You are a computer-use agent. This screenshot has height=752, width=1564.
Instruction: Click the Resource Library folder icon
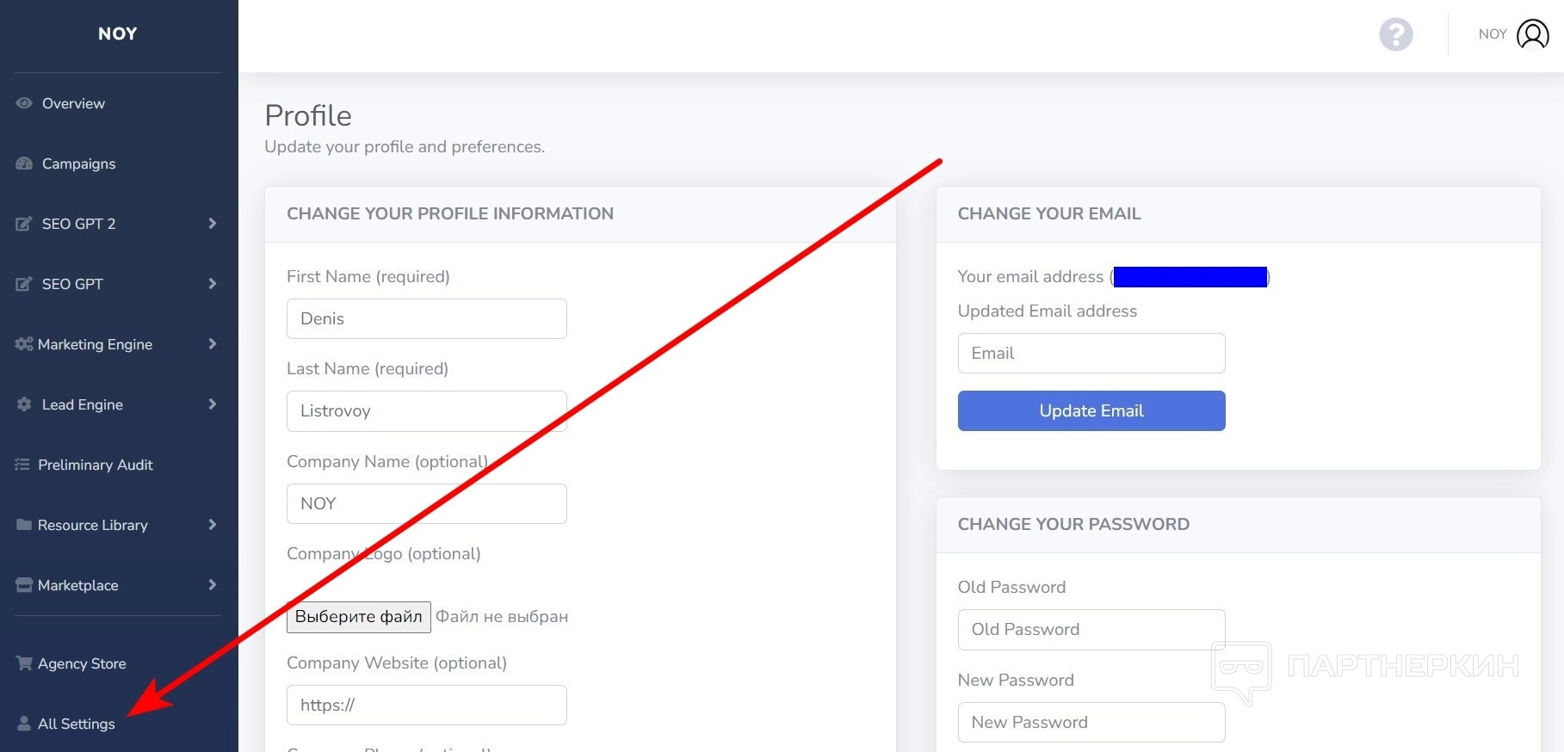point(23,525)
